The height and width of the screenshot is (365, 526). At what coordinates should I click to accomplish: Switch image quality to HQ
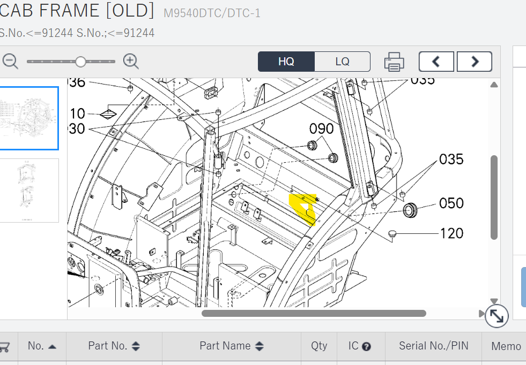pyautogui.click(x=286, y=62)
